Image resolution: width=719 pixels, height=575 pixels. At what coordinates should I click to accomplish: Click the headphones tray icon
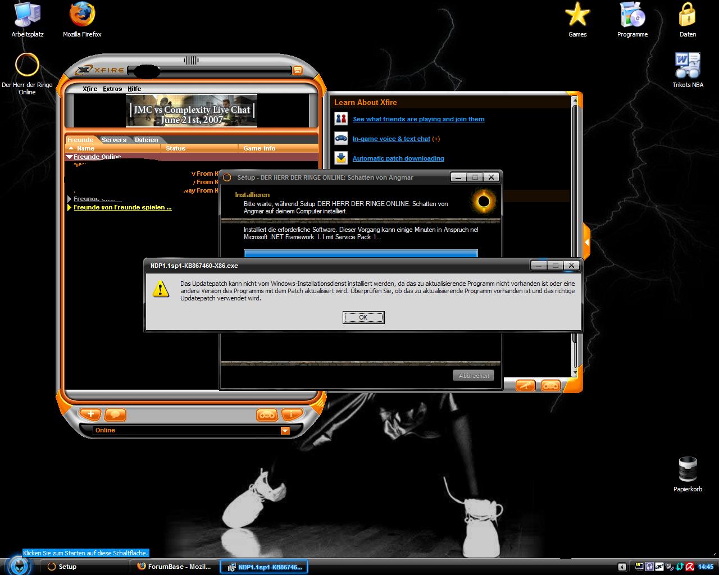coord(649,567)
